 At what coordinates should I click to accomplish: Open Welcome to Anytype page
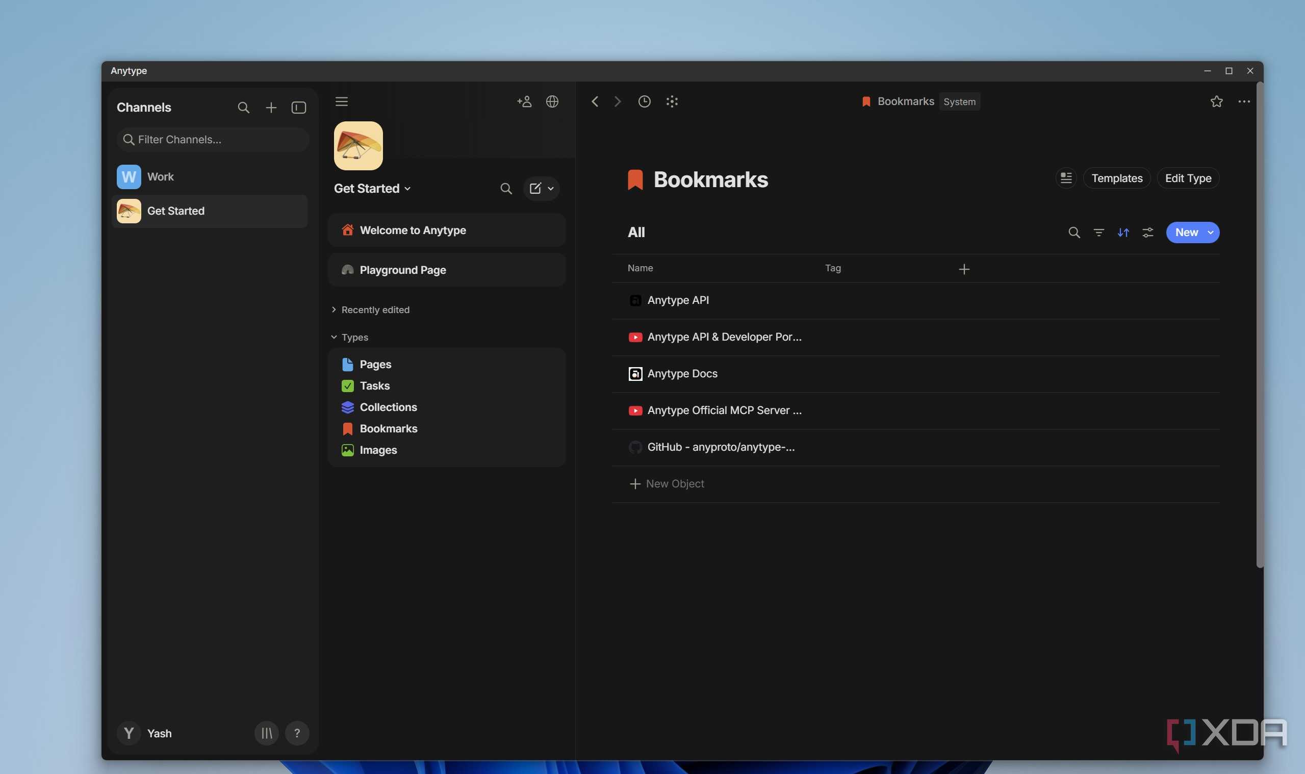point(447,230)
